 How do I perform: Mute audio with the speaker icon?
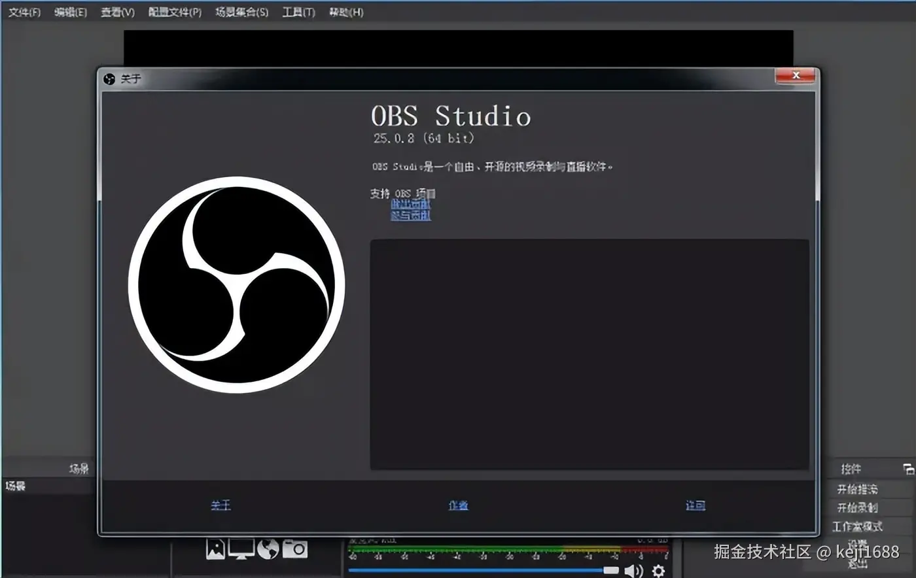pos(633,571)
